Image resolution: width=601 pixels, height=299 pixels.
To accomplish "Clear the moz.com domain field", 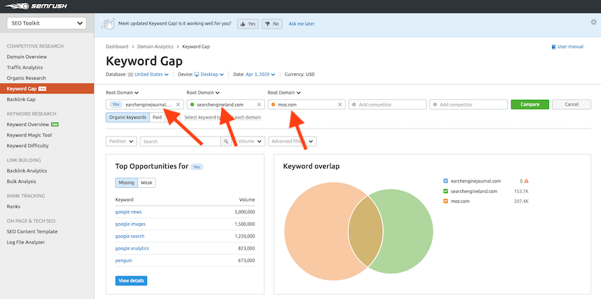I will [340, 105].
